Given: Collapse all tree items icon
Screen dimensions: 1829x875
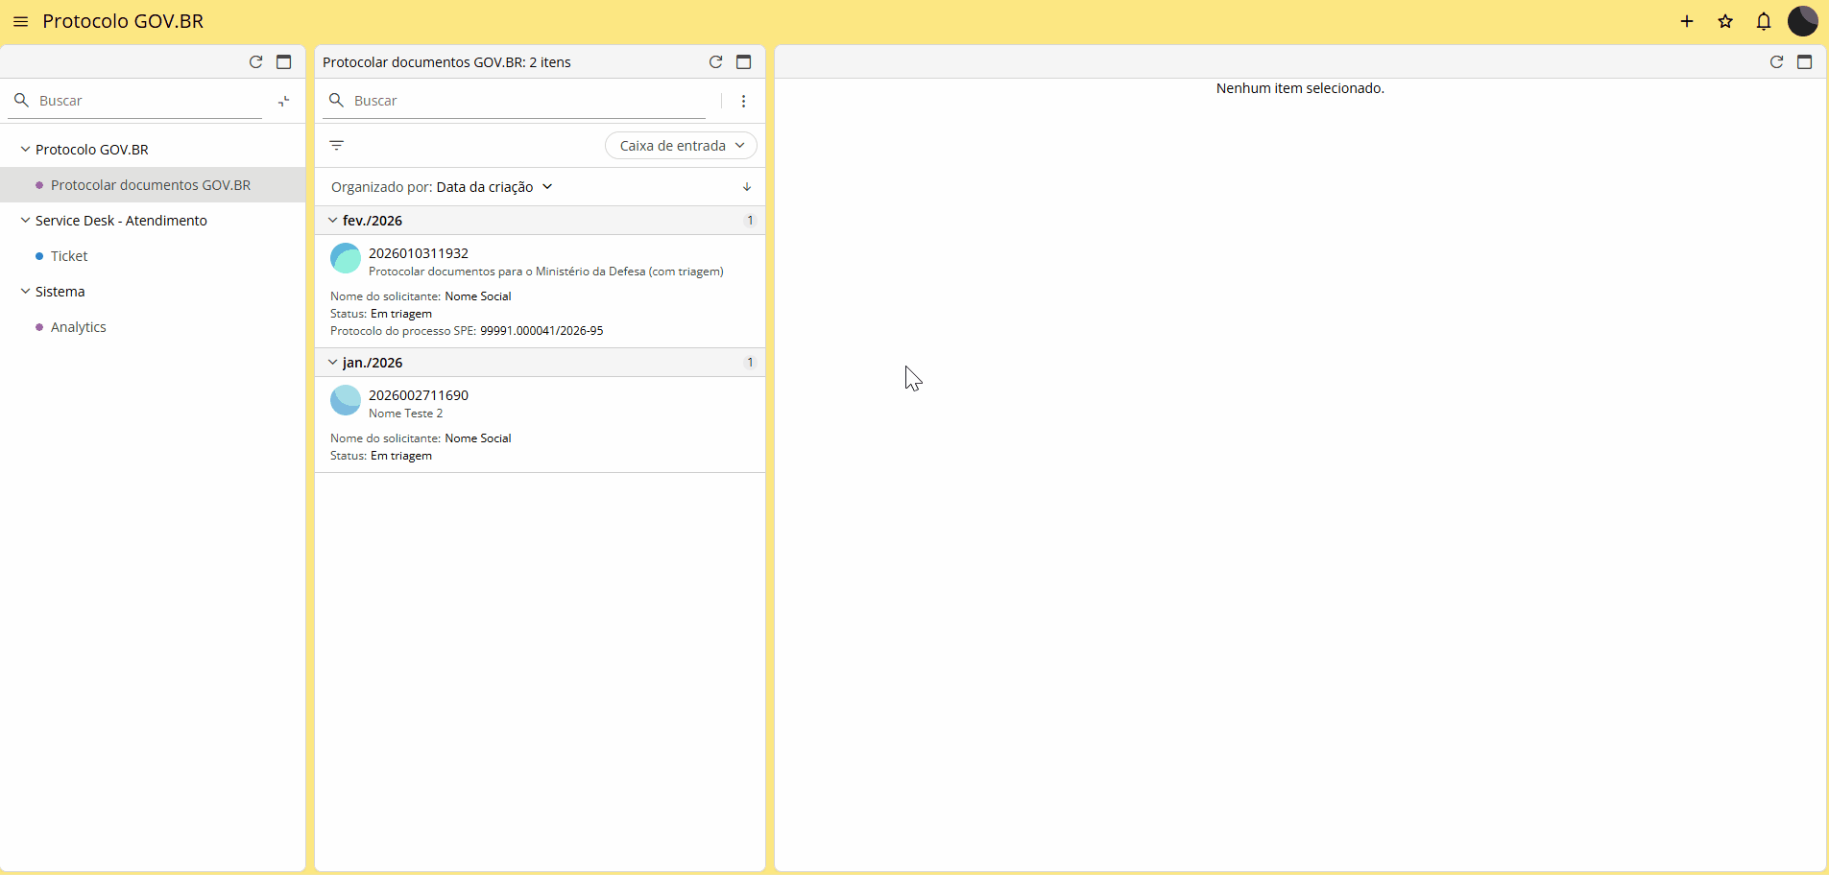Looking at the screenshot, I should 283,101.
